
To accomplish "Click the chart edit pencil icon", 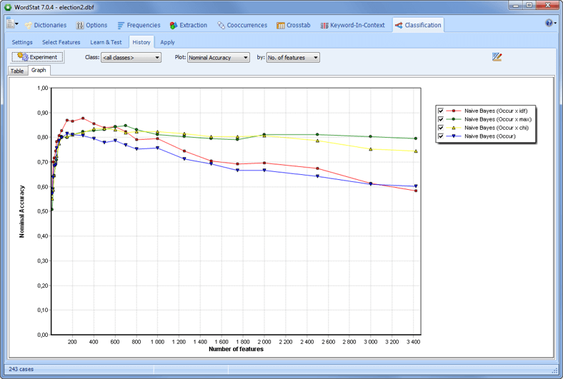I will (497, 57).
